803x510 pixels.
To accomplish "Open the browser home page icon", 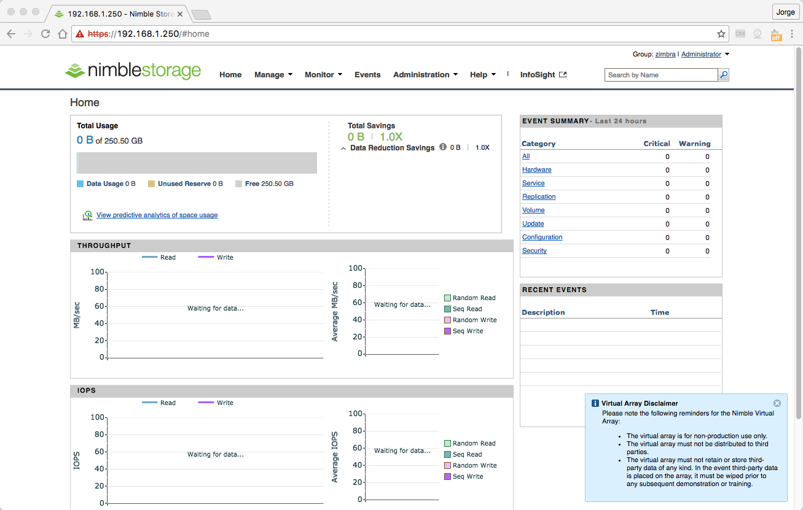I will pos(63,34).
